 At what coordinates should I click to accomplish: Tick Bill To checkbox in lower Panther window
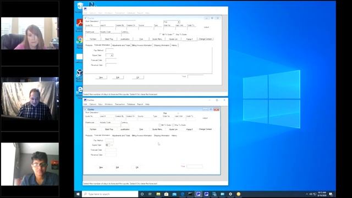[x=160, y=125]
